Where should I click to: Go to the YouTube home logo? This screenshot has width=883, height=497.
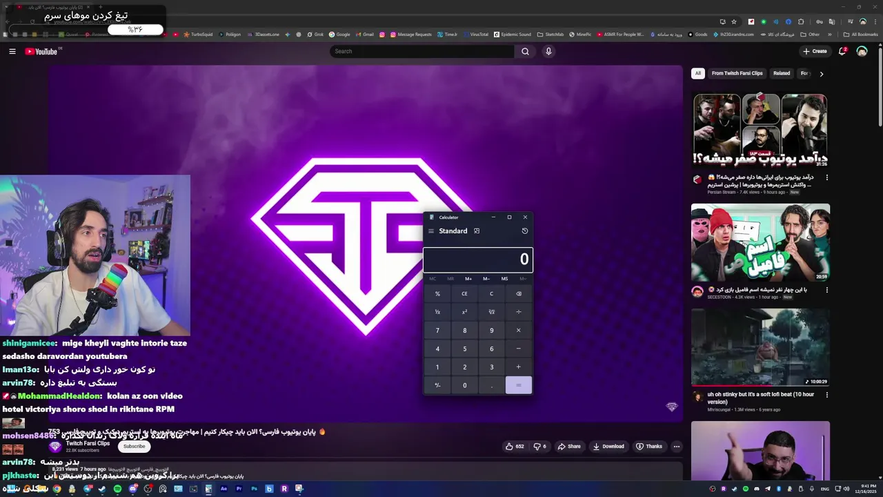[41, 51]
